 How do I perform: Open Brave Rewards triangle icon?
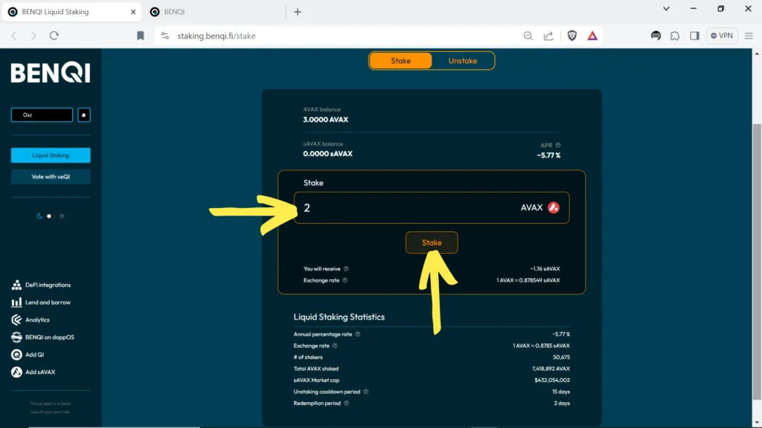592,35
